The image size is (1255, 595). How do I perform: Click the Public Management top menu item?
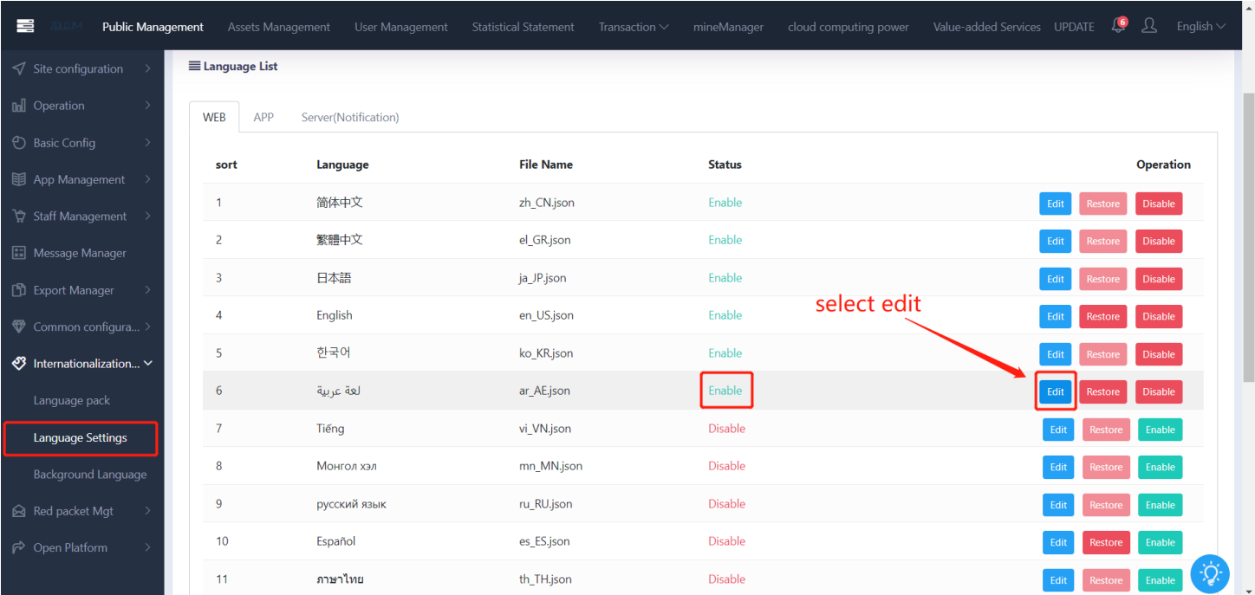pyautogui.click(x=153, y=27)
